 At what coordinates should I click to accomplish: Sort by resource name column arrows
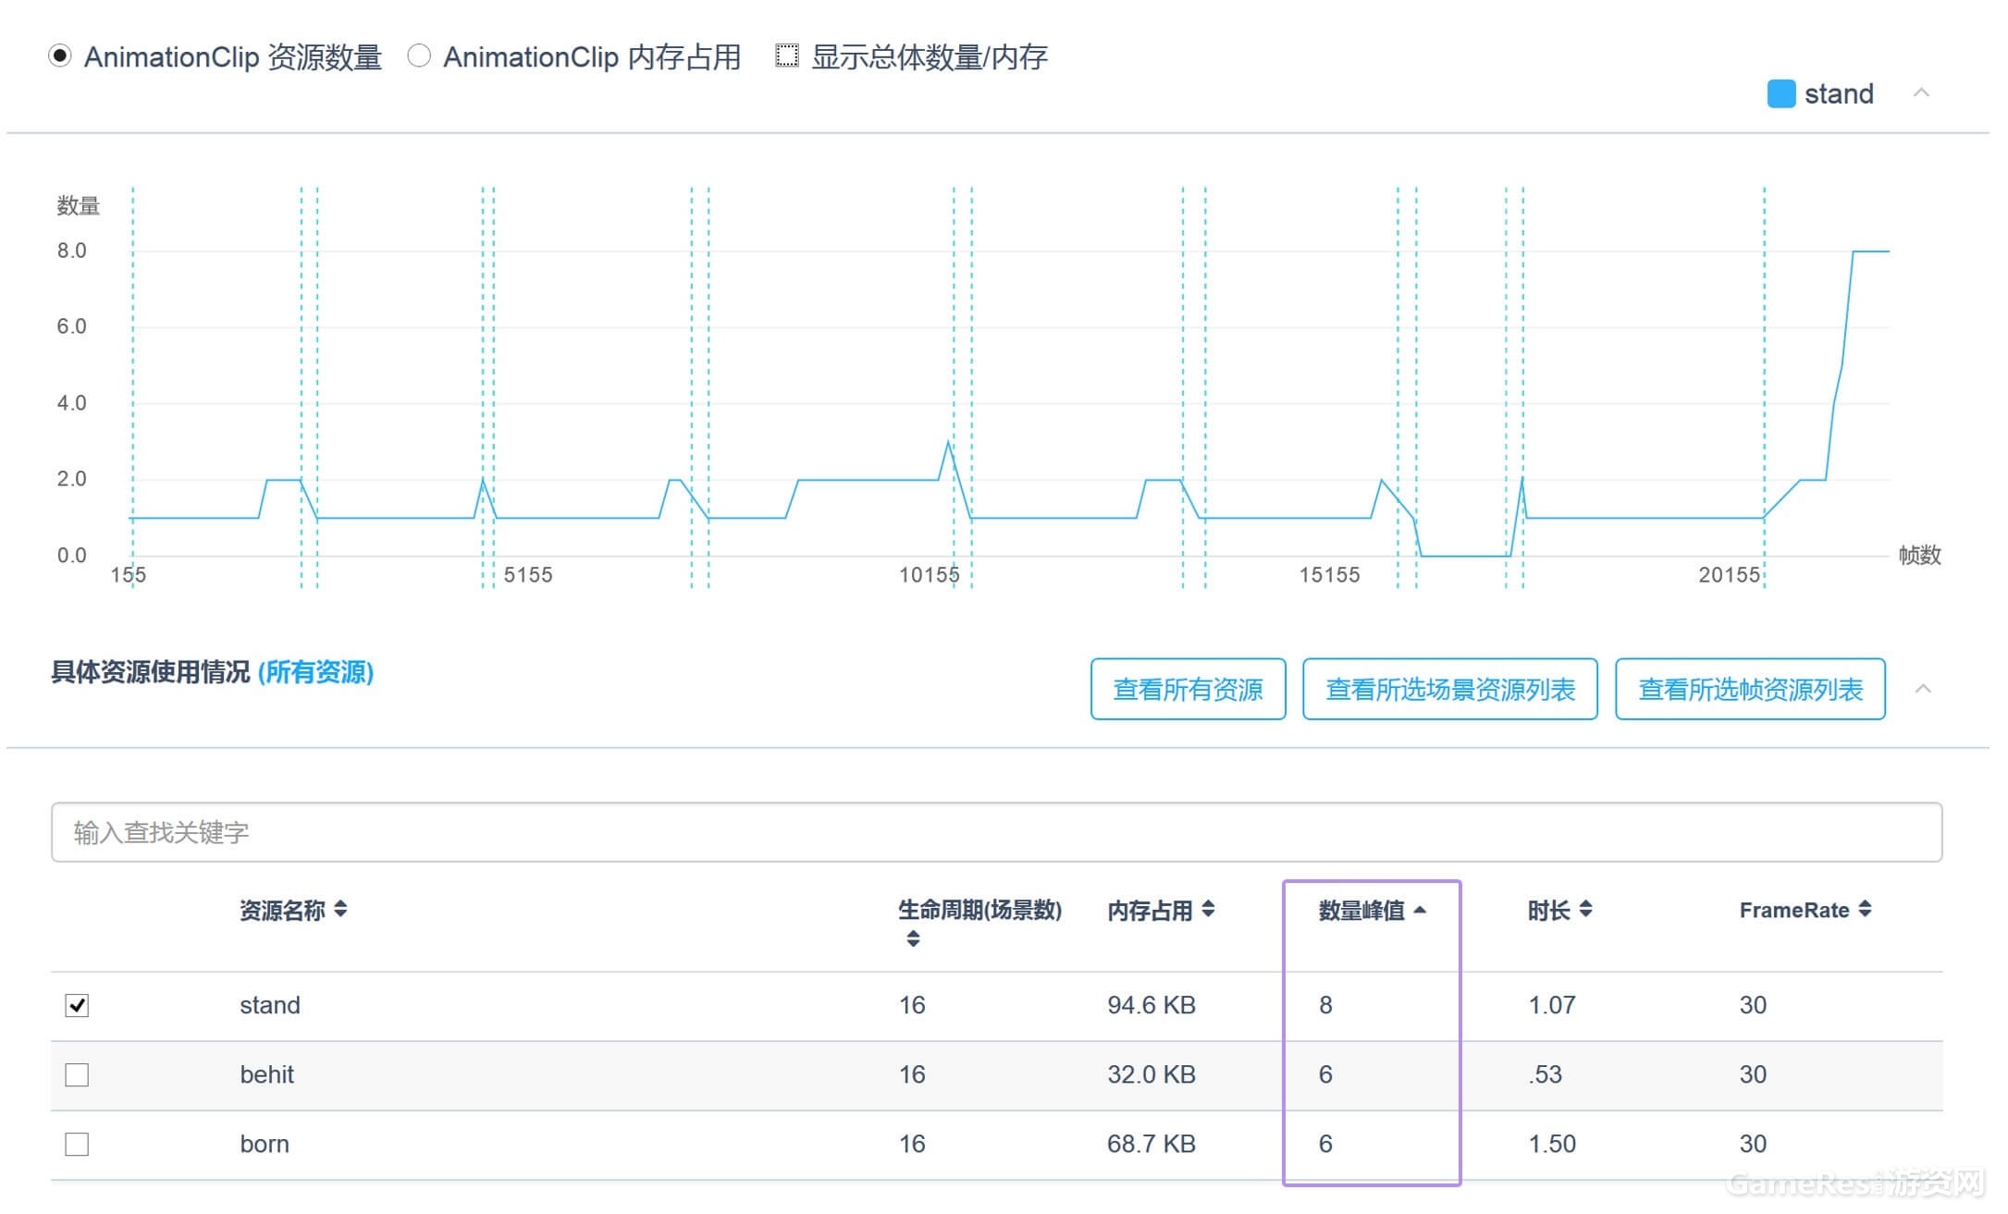(x=340, y=910)
